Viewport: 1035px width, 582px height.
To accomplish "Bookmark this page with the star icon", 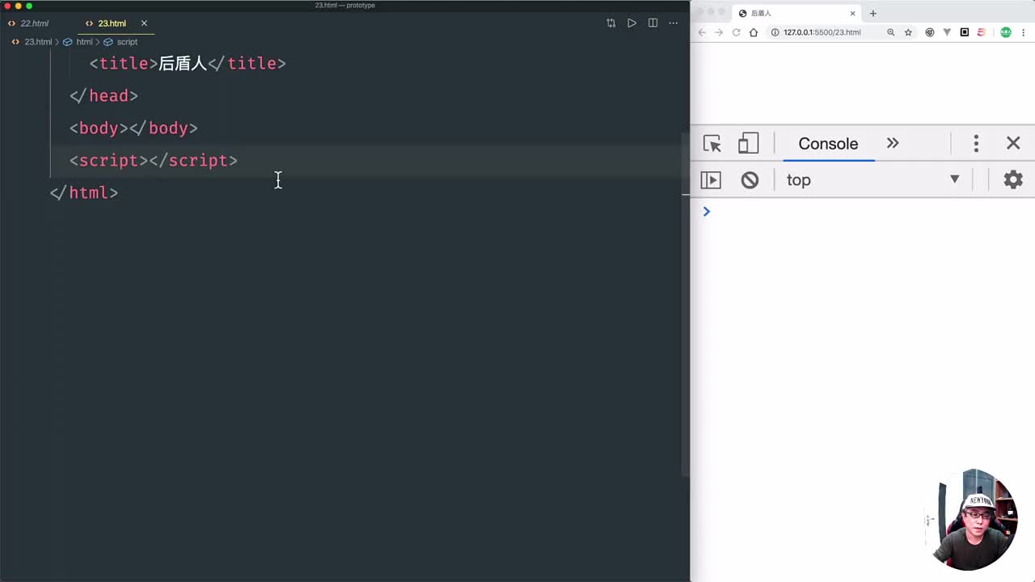I will 908,32.
